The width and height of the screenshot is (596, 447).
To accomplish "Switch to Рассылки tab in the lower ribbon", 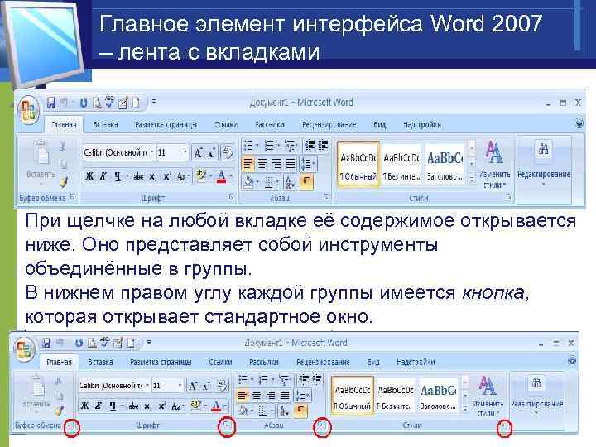I will (264, 363).
